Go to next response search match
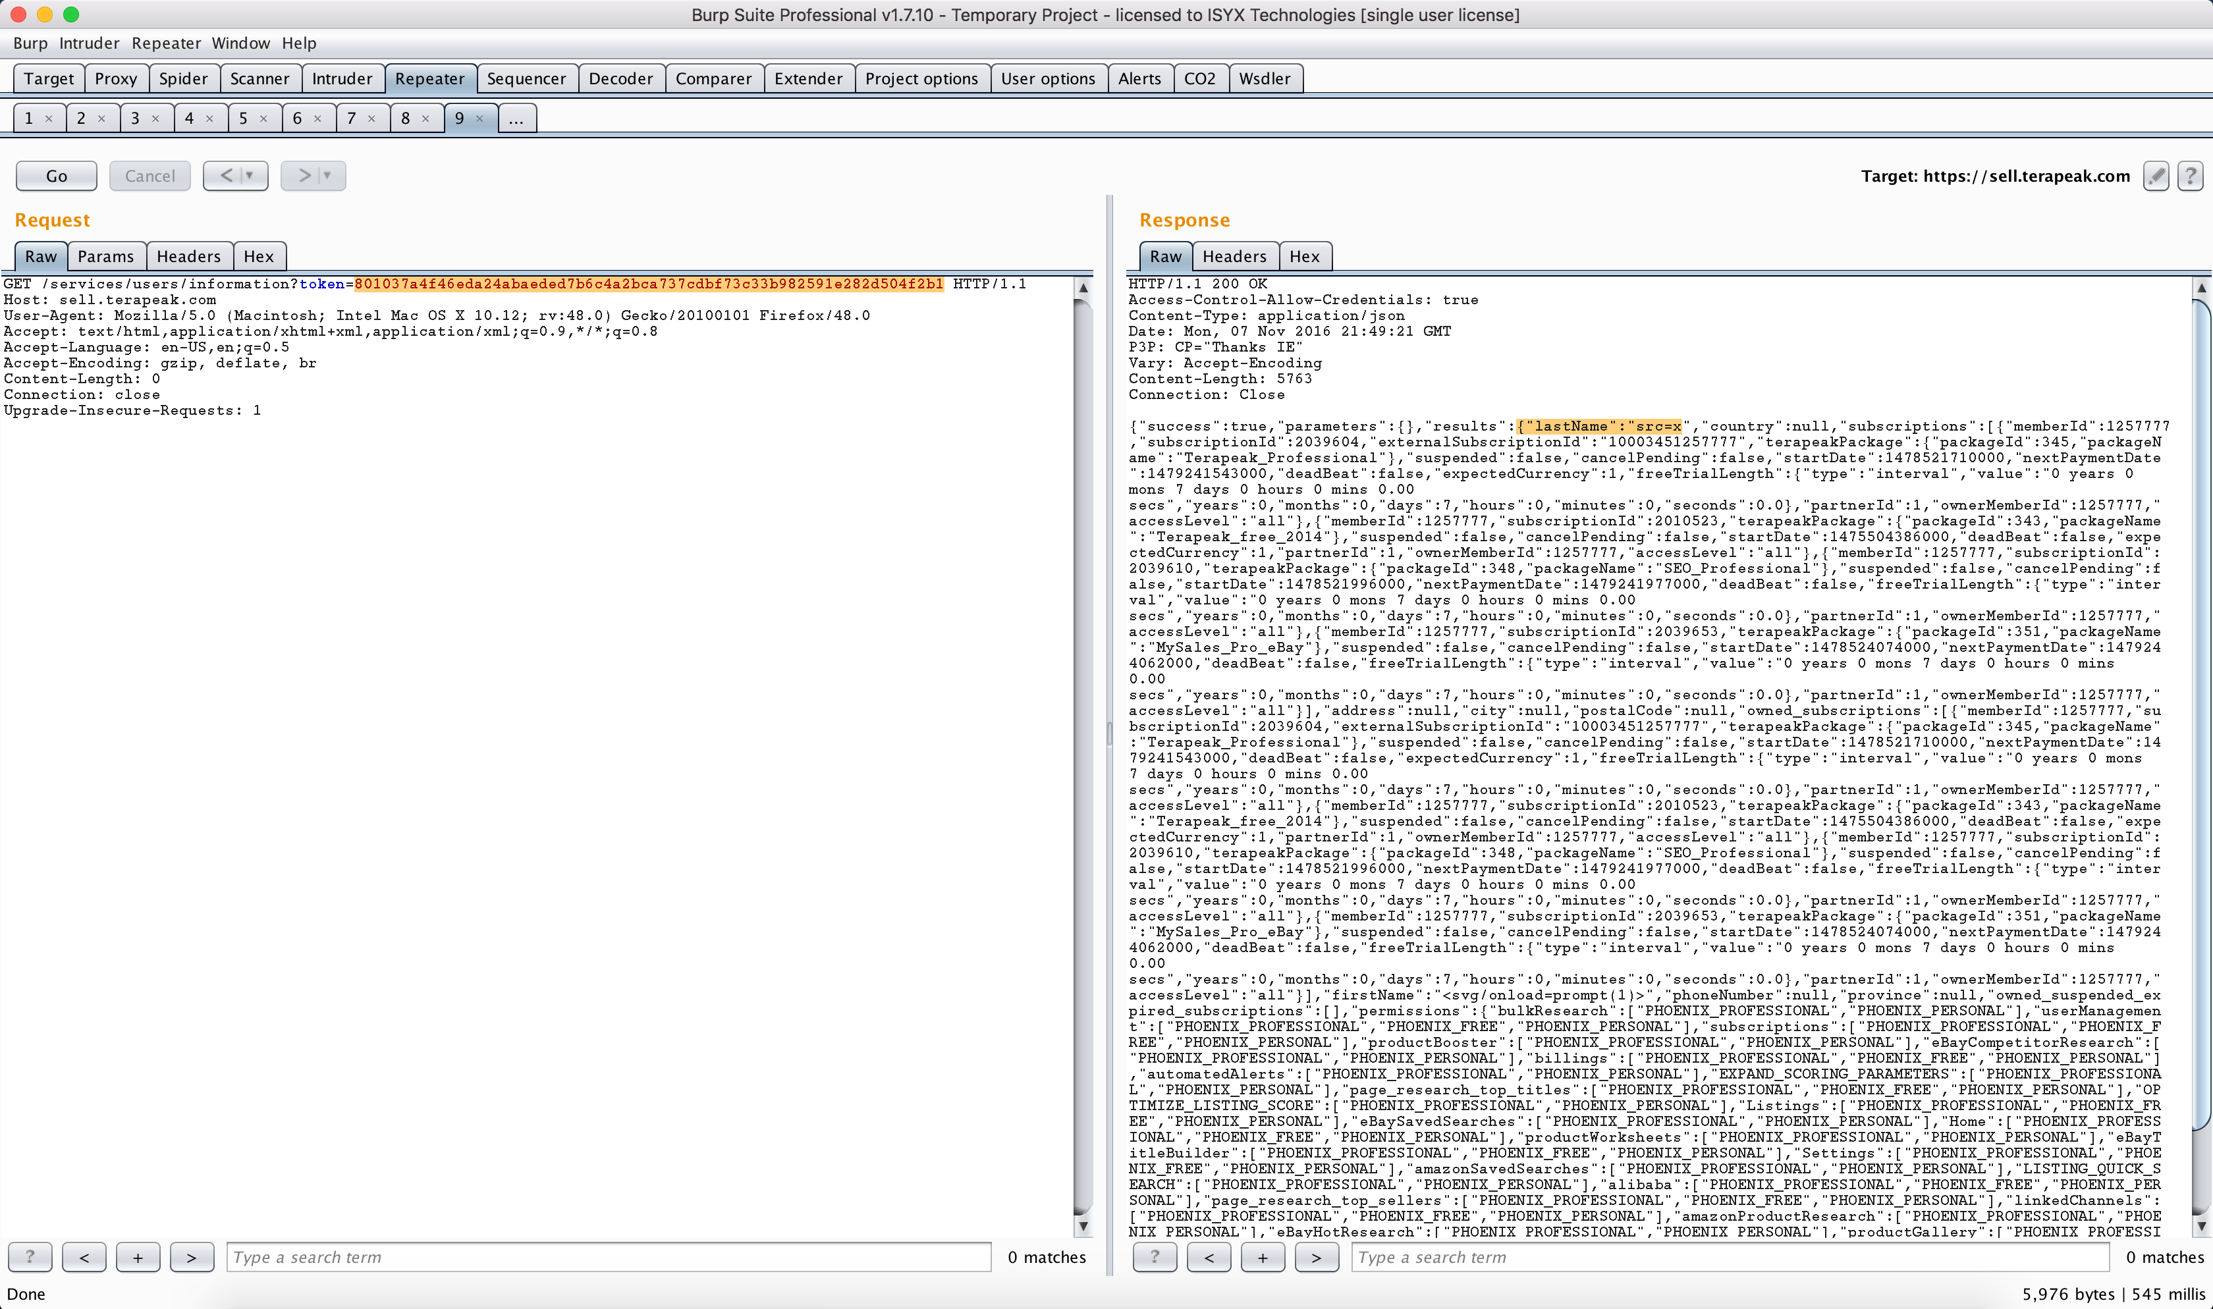Screen dimensions: 2213x1309 point(1316,1257)
